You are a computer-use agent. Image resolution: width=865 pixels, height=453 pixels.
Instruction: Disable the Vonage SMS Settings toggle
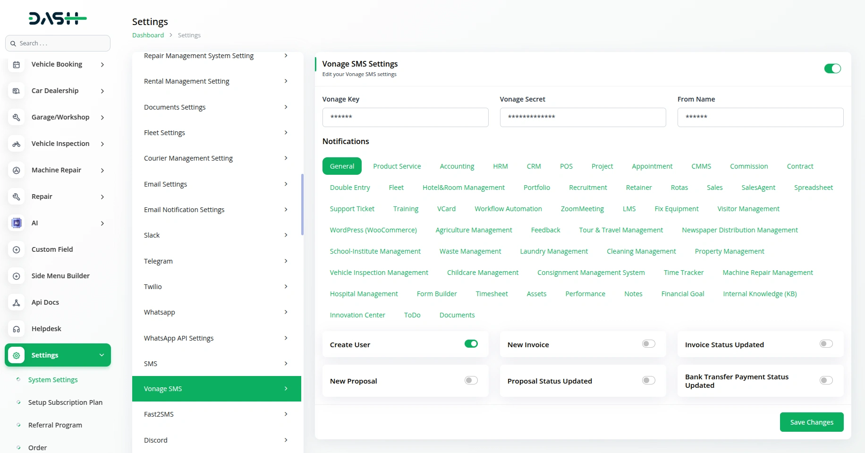[x=832, y=69]
